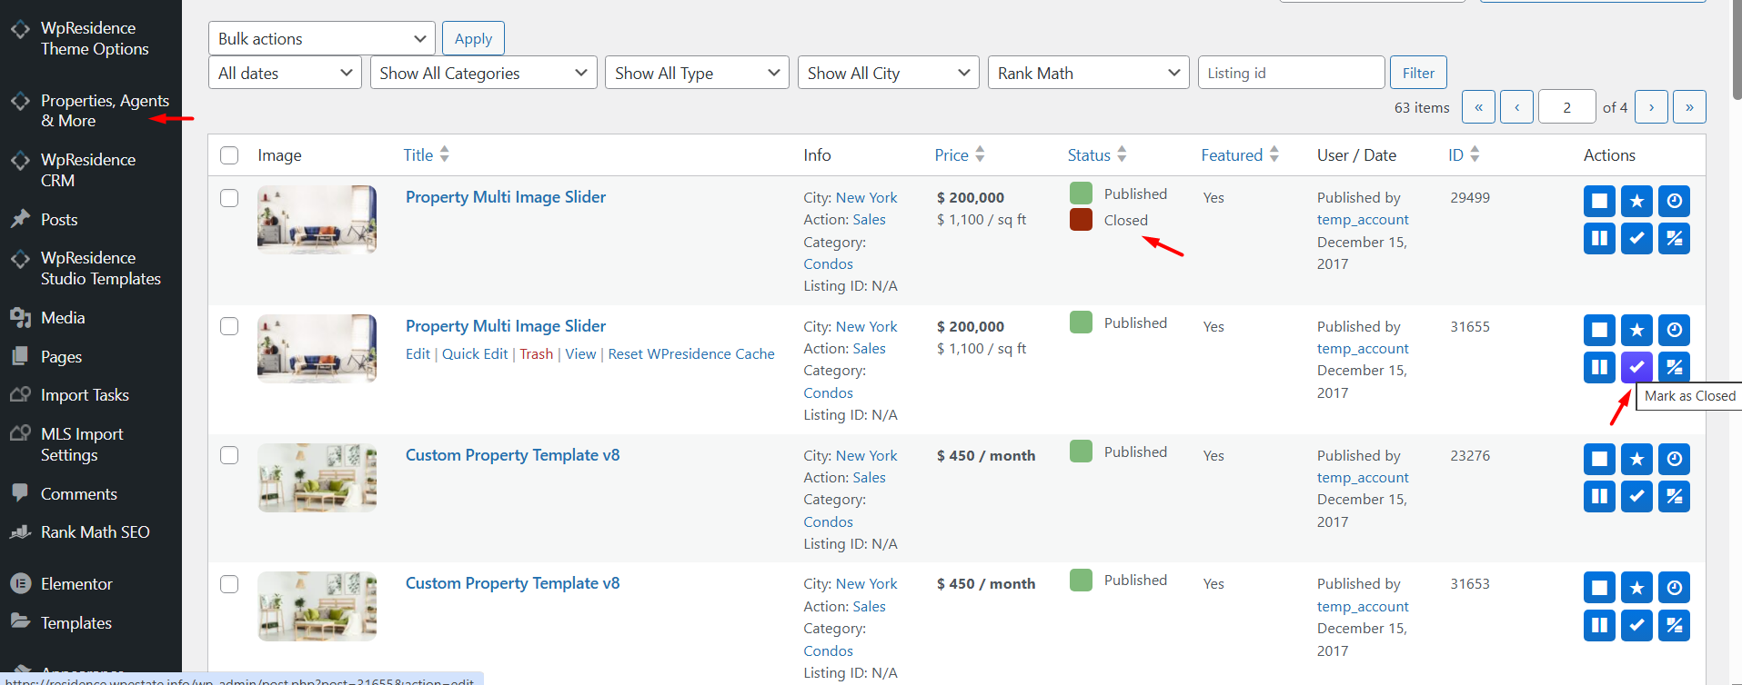1742x685 pixels.
Task: Click the star icon for listing 29499
Action: (1636, 201)
